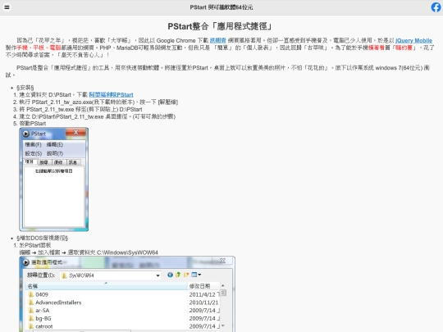This screenshot has height=332, width=443.
Task: Select the ar-SA folder
Action: coord(43,310)
